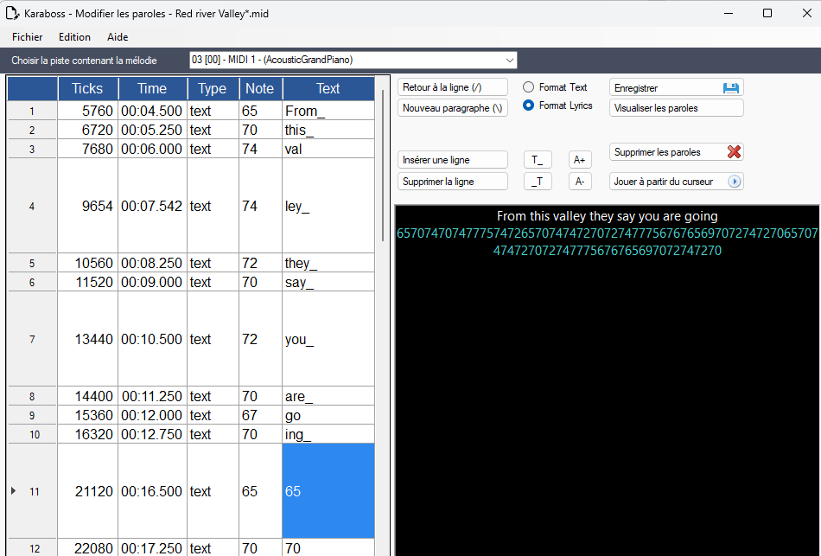Click Nouveau paragraphe (\) button
This screenshot has width=821, height=556.
452,108
